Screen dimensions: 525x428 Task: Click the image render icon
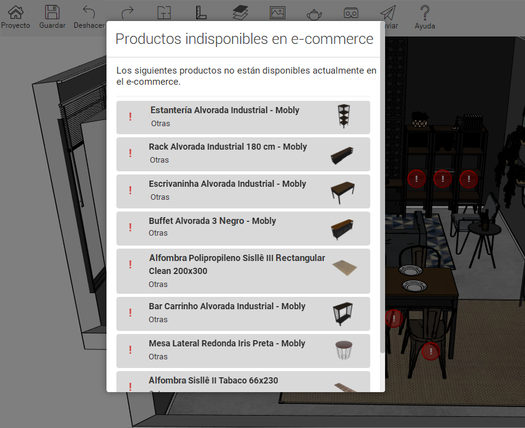pos(277,13)
